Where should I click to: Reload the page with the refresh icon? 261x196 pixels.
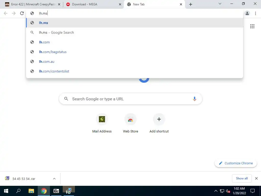tap(22, 13)
